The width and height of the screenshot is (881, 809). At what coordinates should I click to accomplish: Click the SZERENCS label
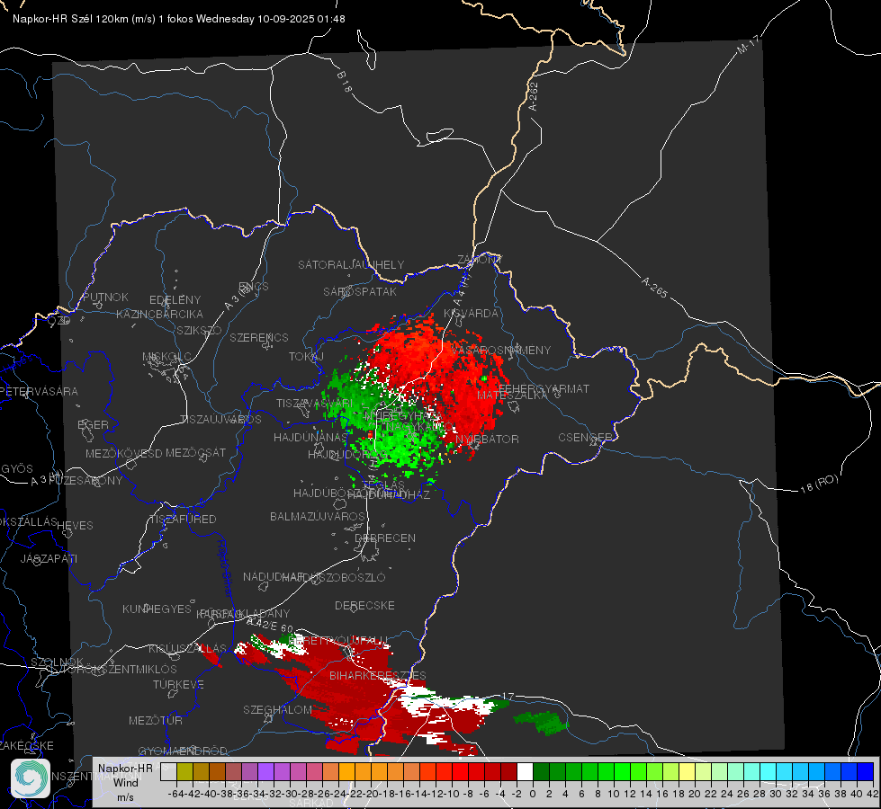tap(259, 337)
